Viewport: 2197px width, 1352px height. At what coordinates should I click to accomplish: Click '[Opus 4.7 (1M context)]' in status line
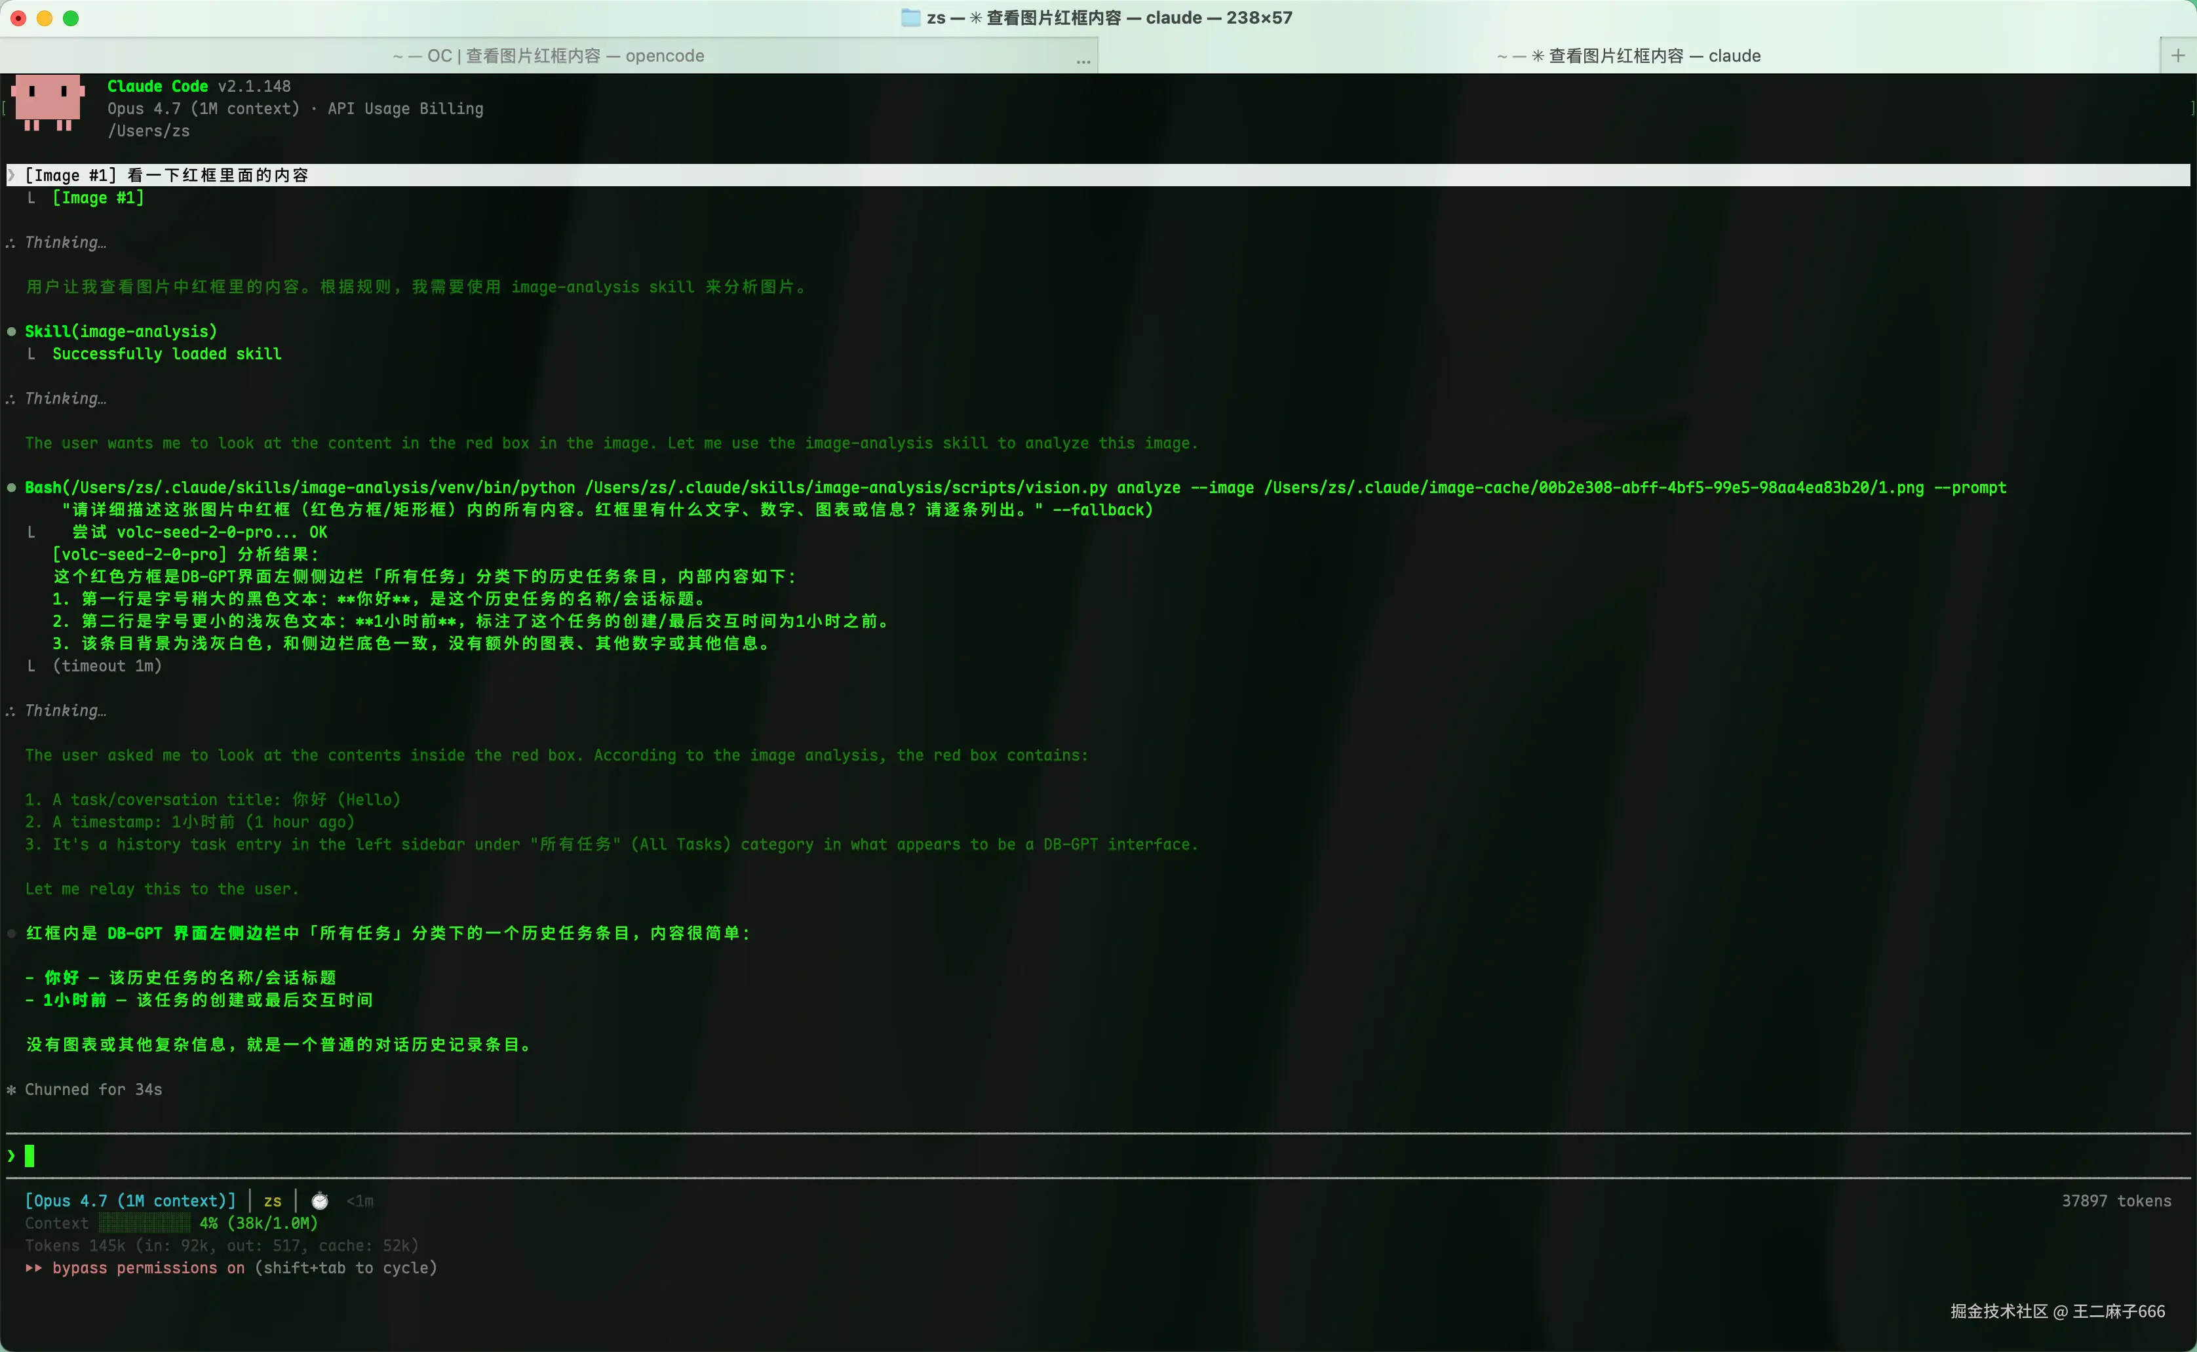coord(130,1201)
